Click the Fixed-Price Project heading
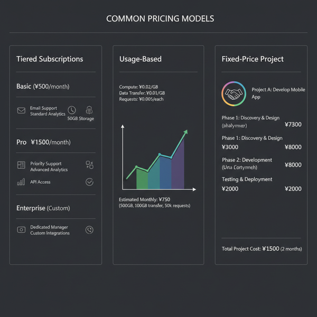 click(253, 59)
